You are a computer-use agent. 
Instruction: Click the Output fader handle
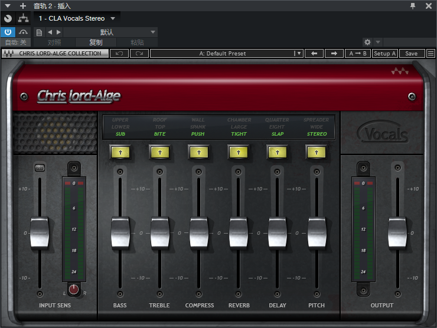point(397,233)
